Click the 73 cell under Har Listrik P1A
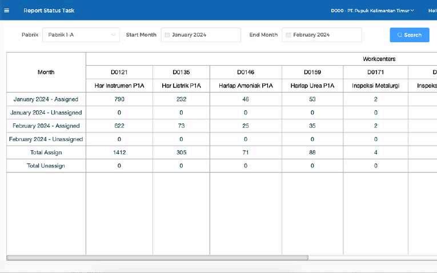The width and height of the screenshot is (437, 273). pyautogui.click(x=181, y=126)
